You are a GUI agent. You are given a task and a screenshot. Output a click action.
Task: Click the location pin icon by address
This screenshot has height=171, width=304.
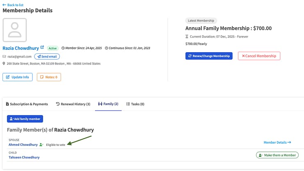pyautogui.click(x=4, y=64)
